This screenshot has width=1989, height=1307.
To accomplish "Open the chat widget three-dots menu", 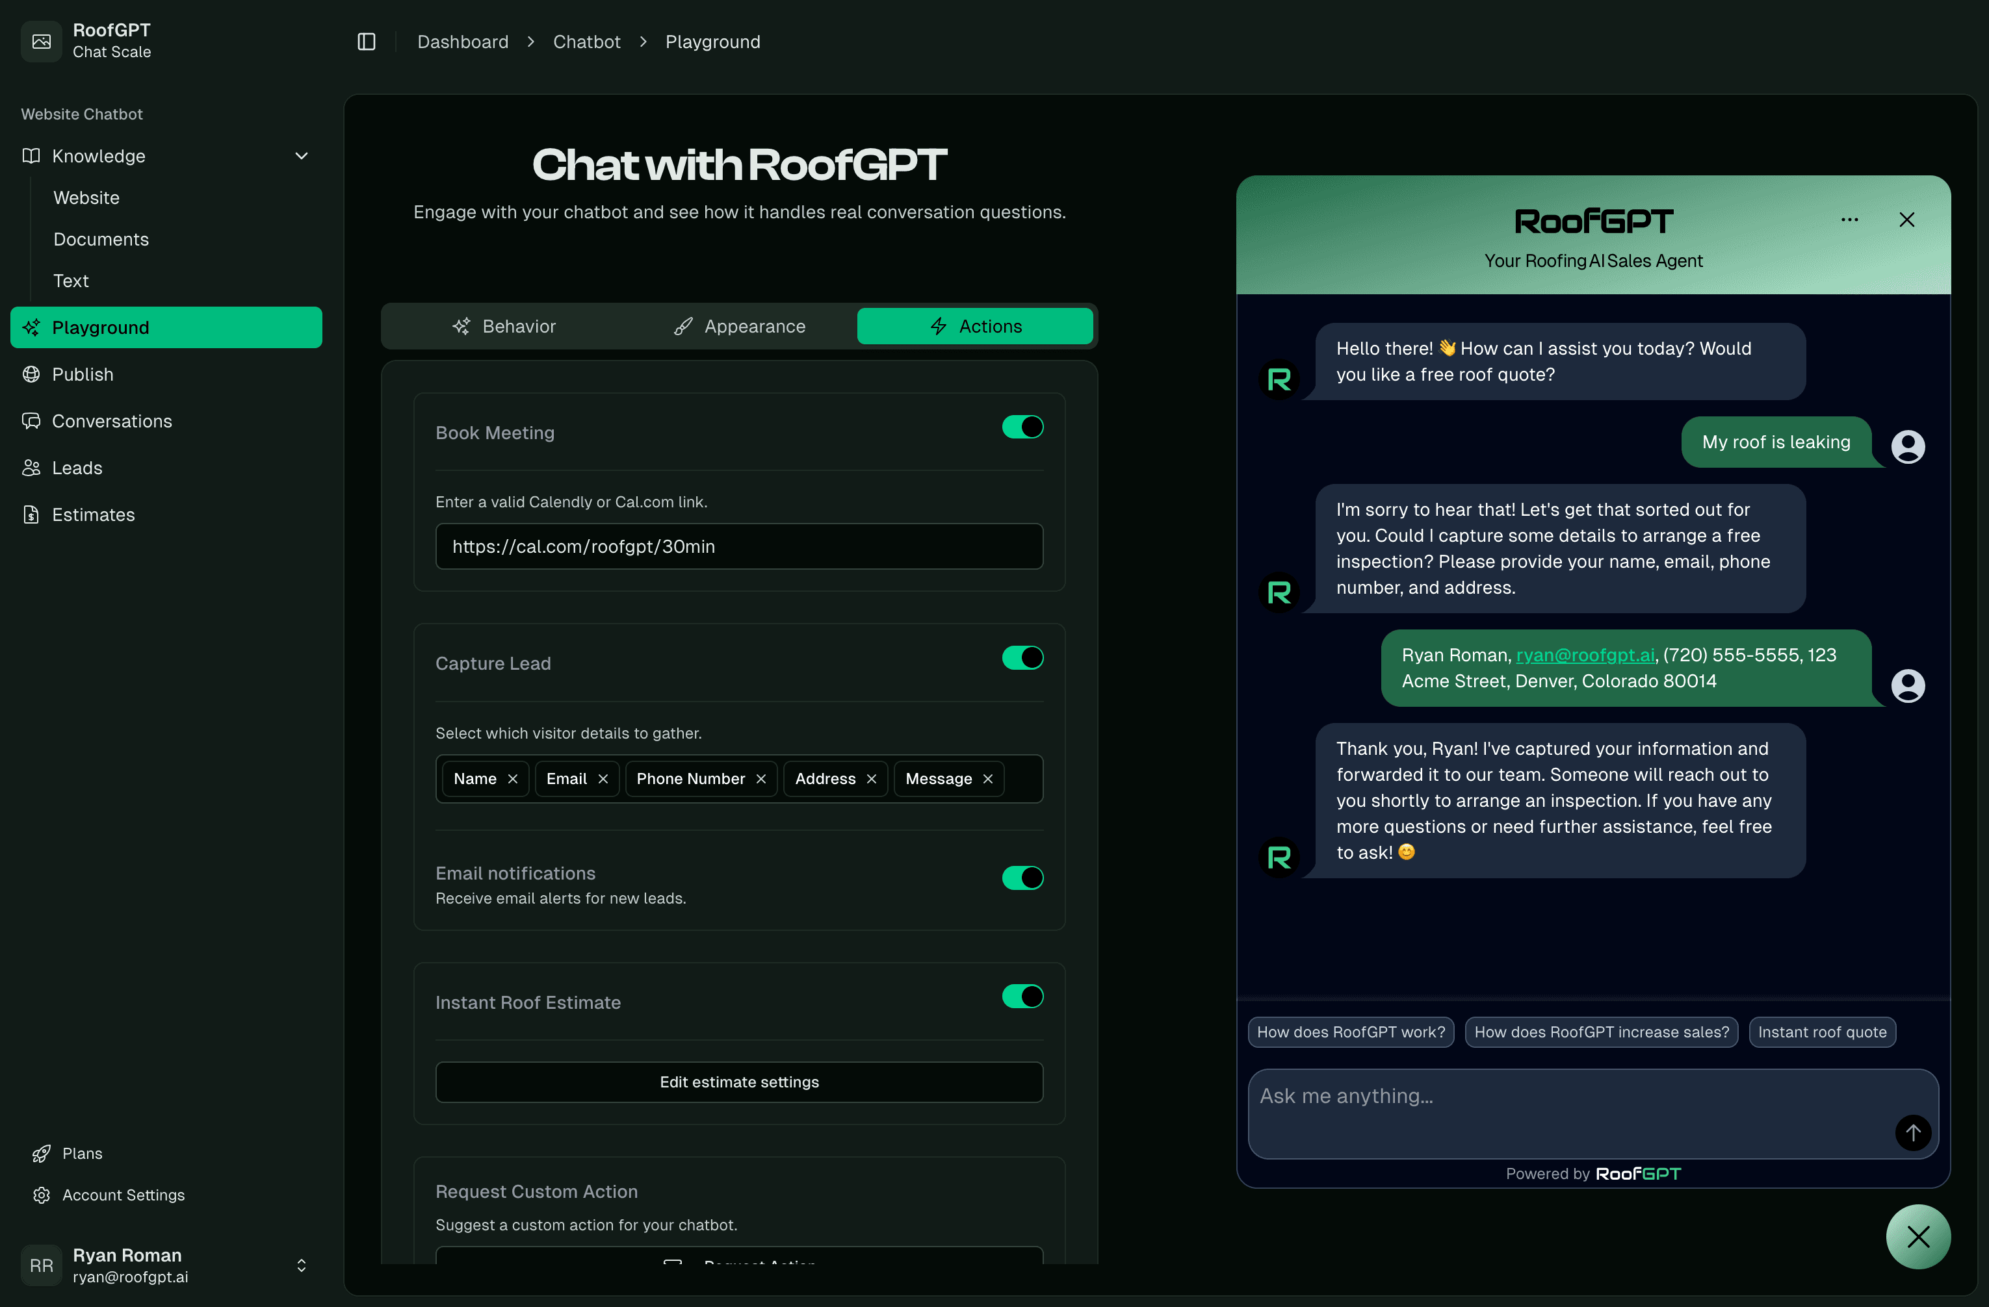I will [x=1849, y=220].
